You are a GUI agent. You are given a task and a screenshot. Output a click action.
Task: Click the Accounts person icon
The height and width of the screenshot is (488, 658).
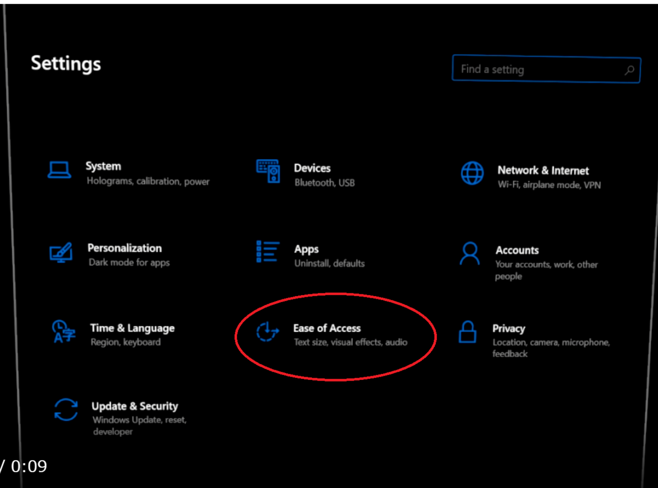pyautogui.click(x=470, y=253)
